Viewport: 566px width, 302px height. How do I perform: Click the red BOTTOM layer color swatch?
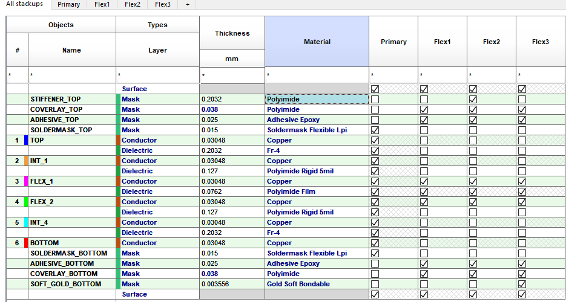26,243
